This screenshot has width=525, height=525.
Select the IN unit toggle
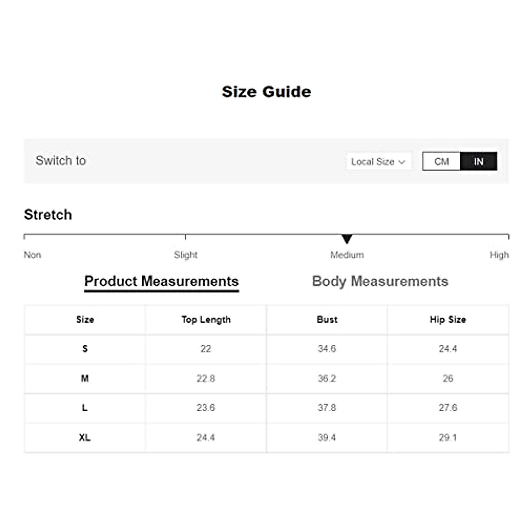click(x=479, y=161)
